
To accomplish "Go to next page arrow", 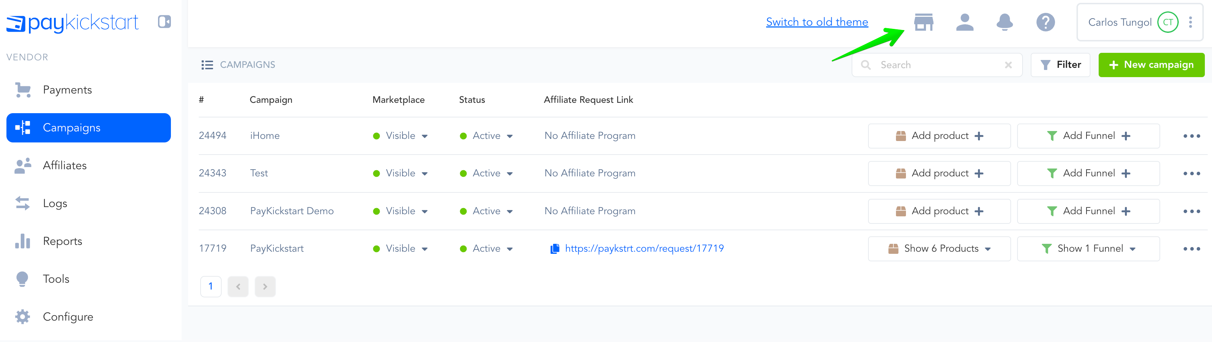I will [x=265, y=286].
